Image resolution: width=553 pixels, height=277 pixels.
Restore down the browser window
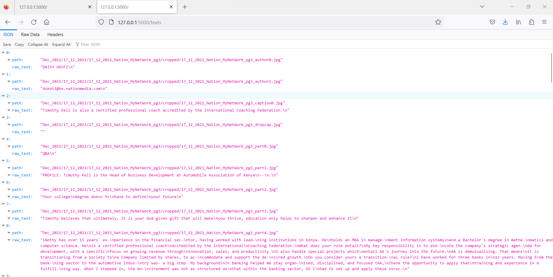point(528,7)
